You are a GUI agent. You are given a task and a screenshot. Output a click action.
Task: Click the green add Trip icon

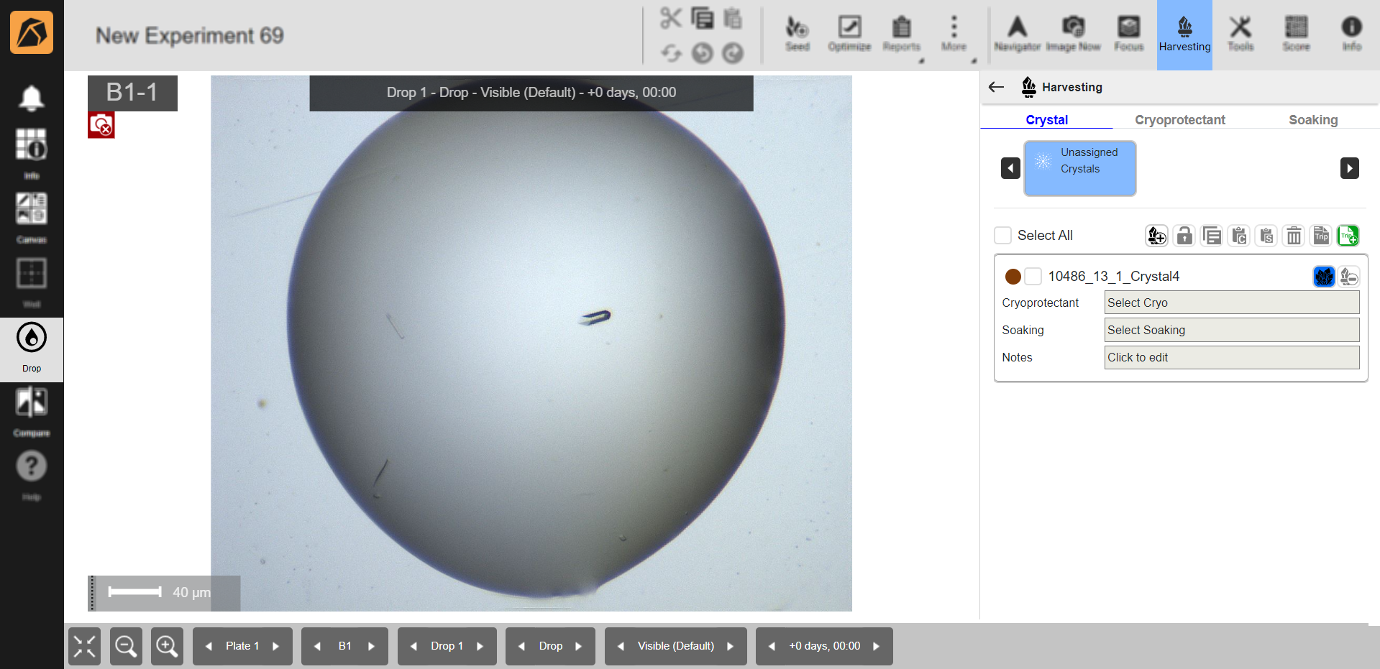(x=1348, y=236)
